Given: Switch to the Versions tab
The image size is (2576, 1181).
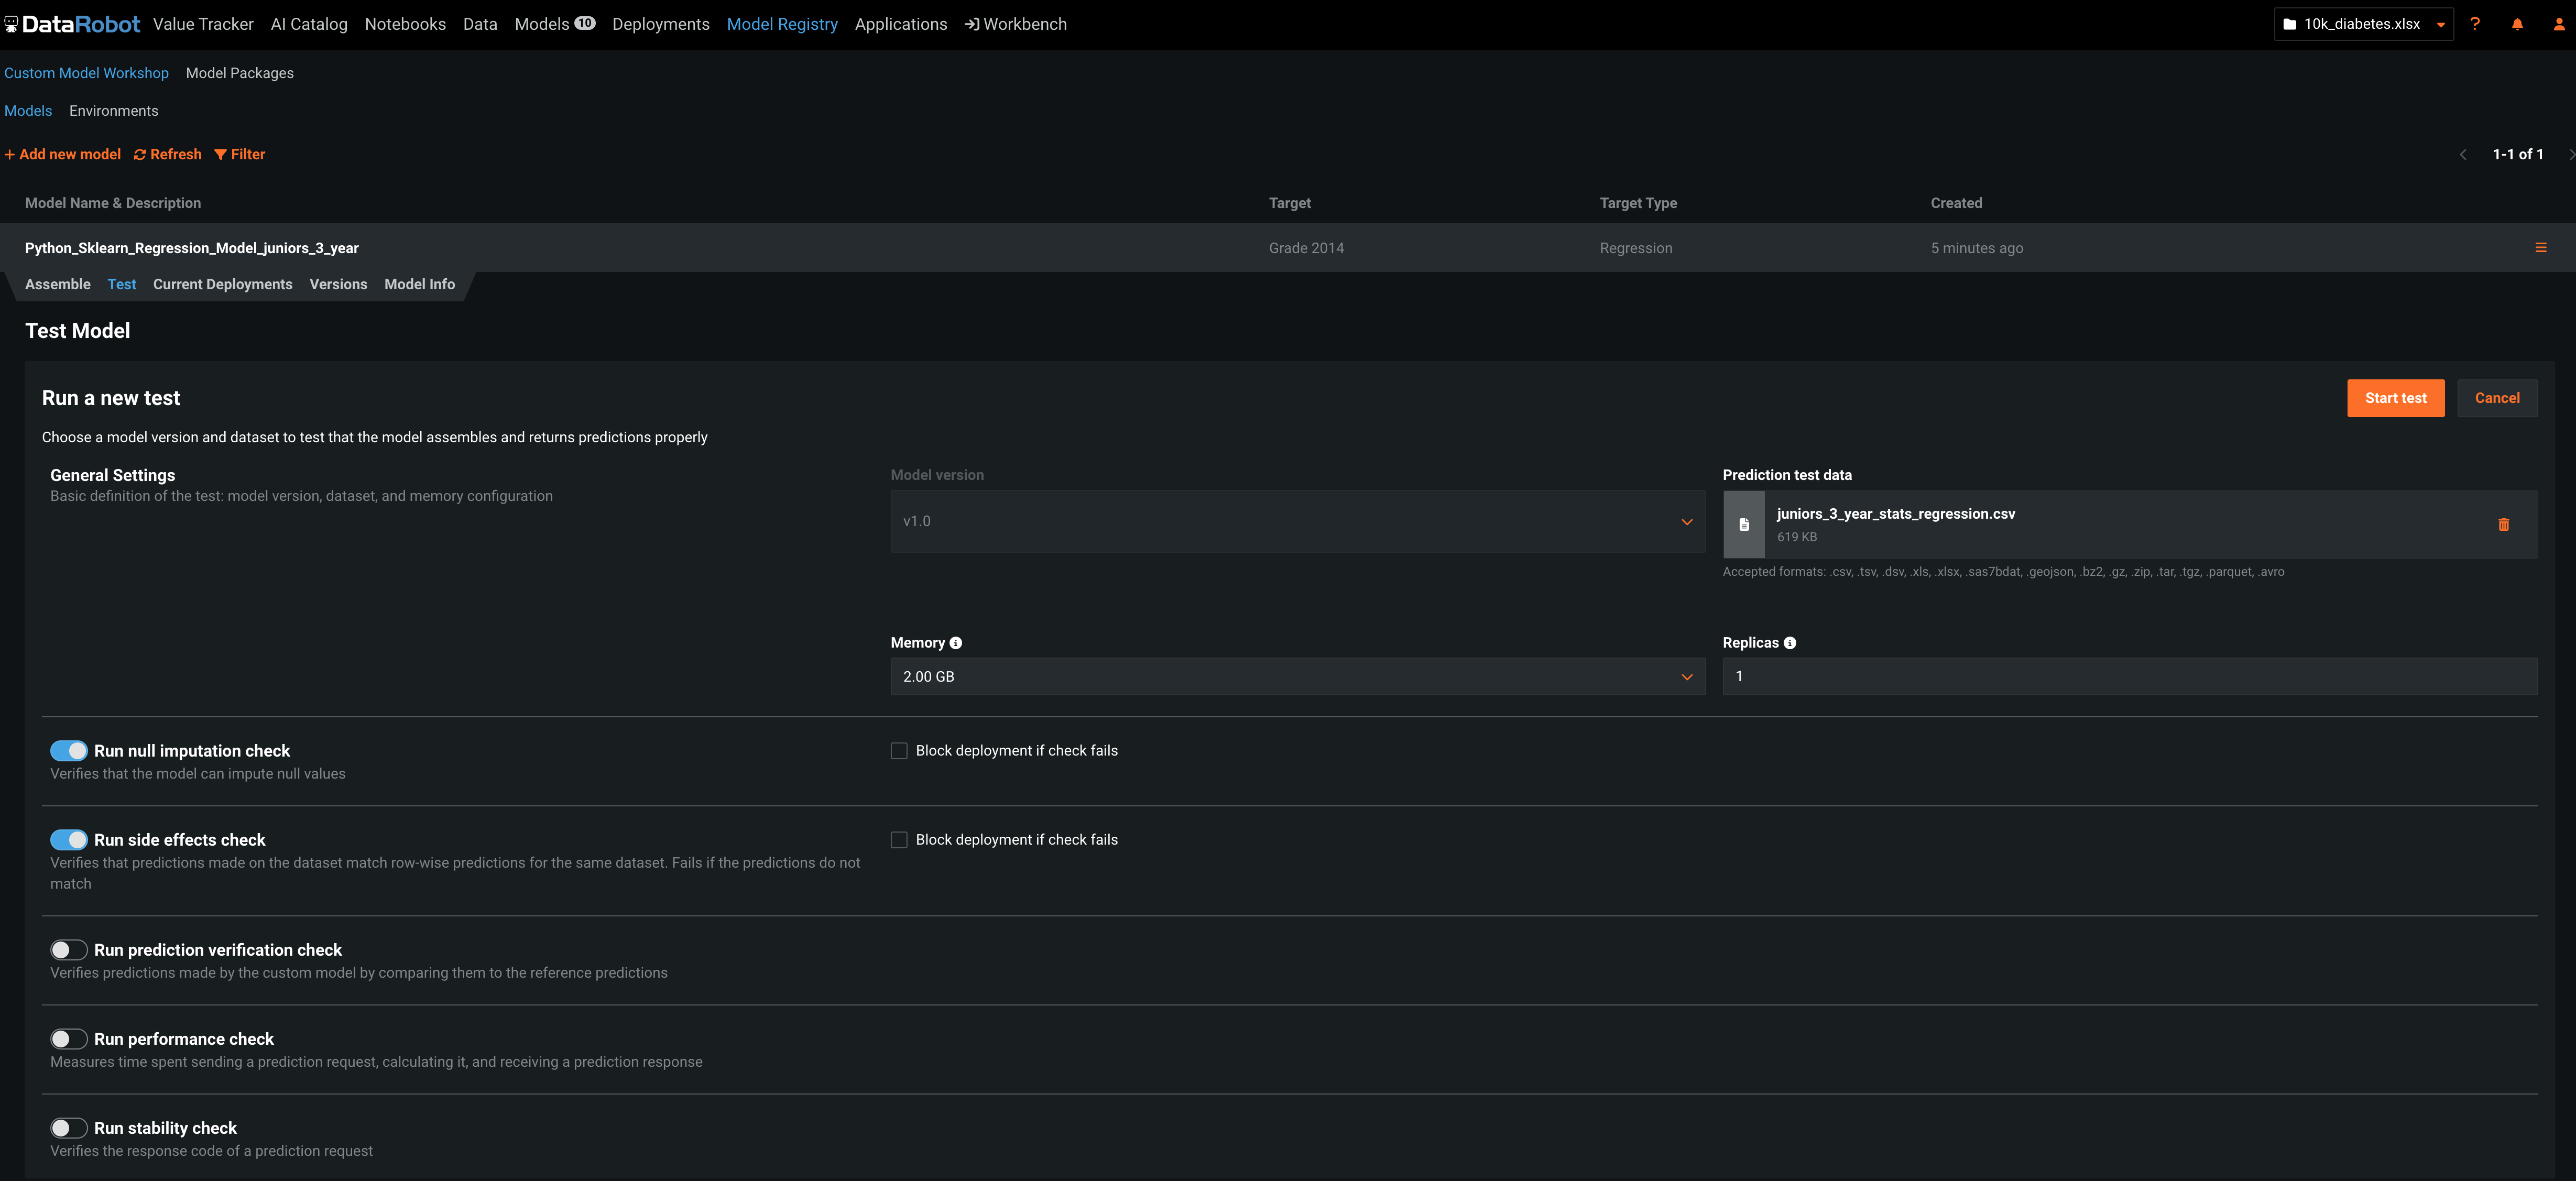Looking at the screenshot, I should (338, 284).
